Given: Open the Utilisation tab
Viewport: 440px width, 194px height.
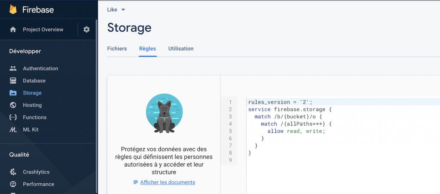Looking at the screenshot, I should (x=181, y=49).
